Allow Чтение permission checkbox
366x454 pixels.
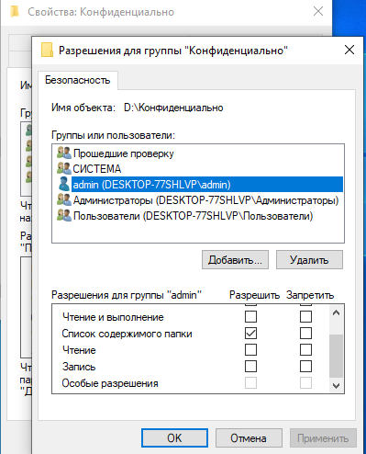pos(250,350)
